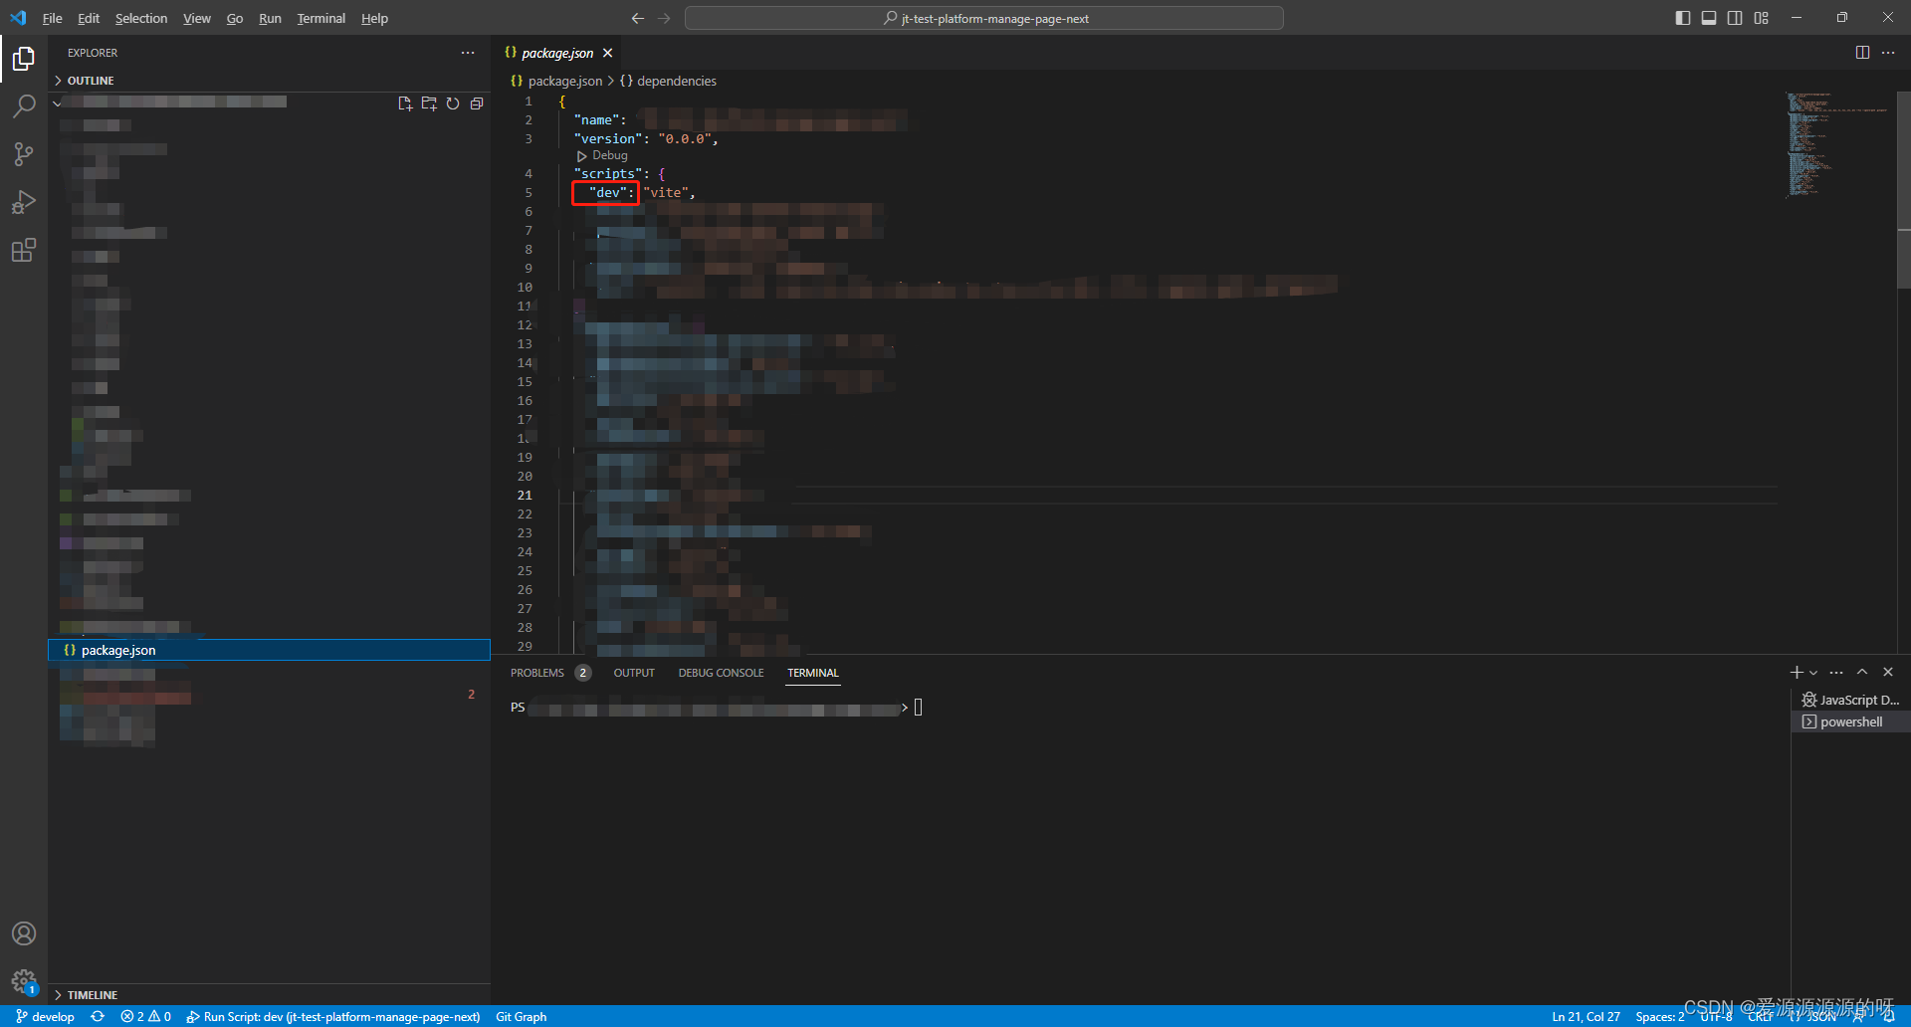Open the File menu
1911x1027 pixels.
(x=53, y=18)
